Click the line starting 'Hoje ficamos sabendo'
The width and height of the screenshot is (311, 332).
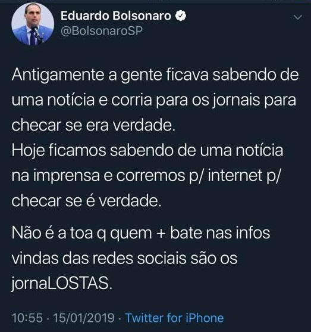click(147, 150)
